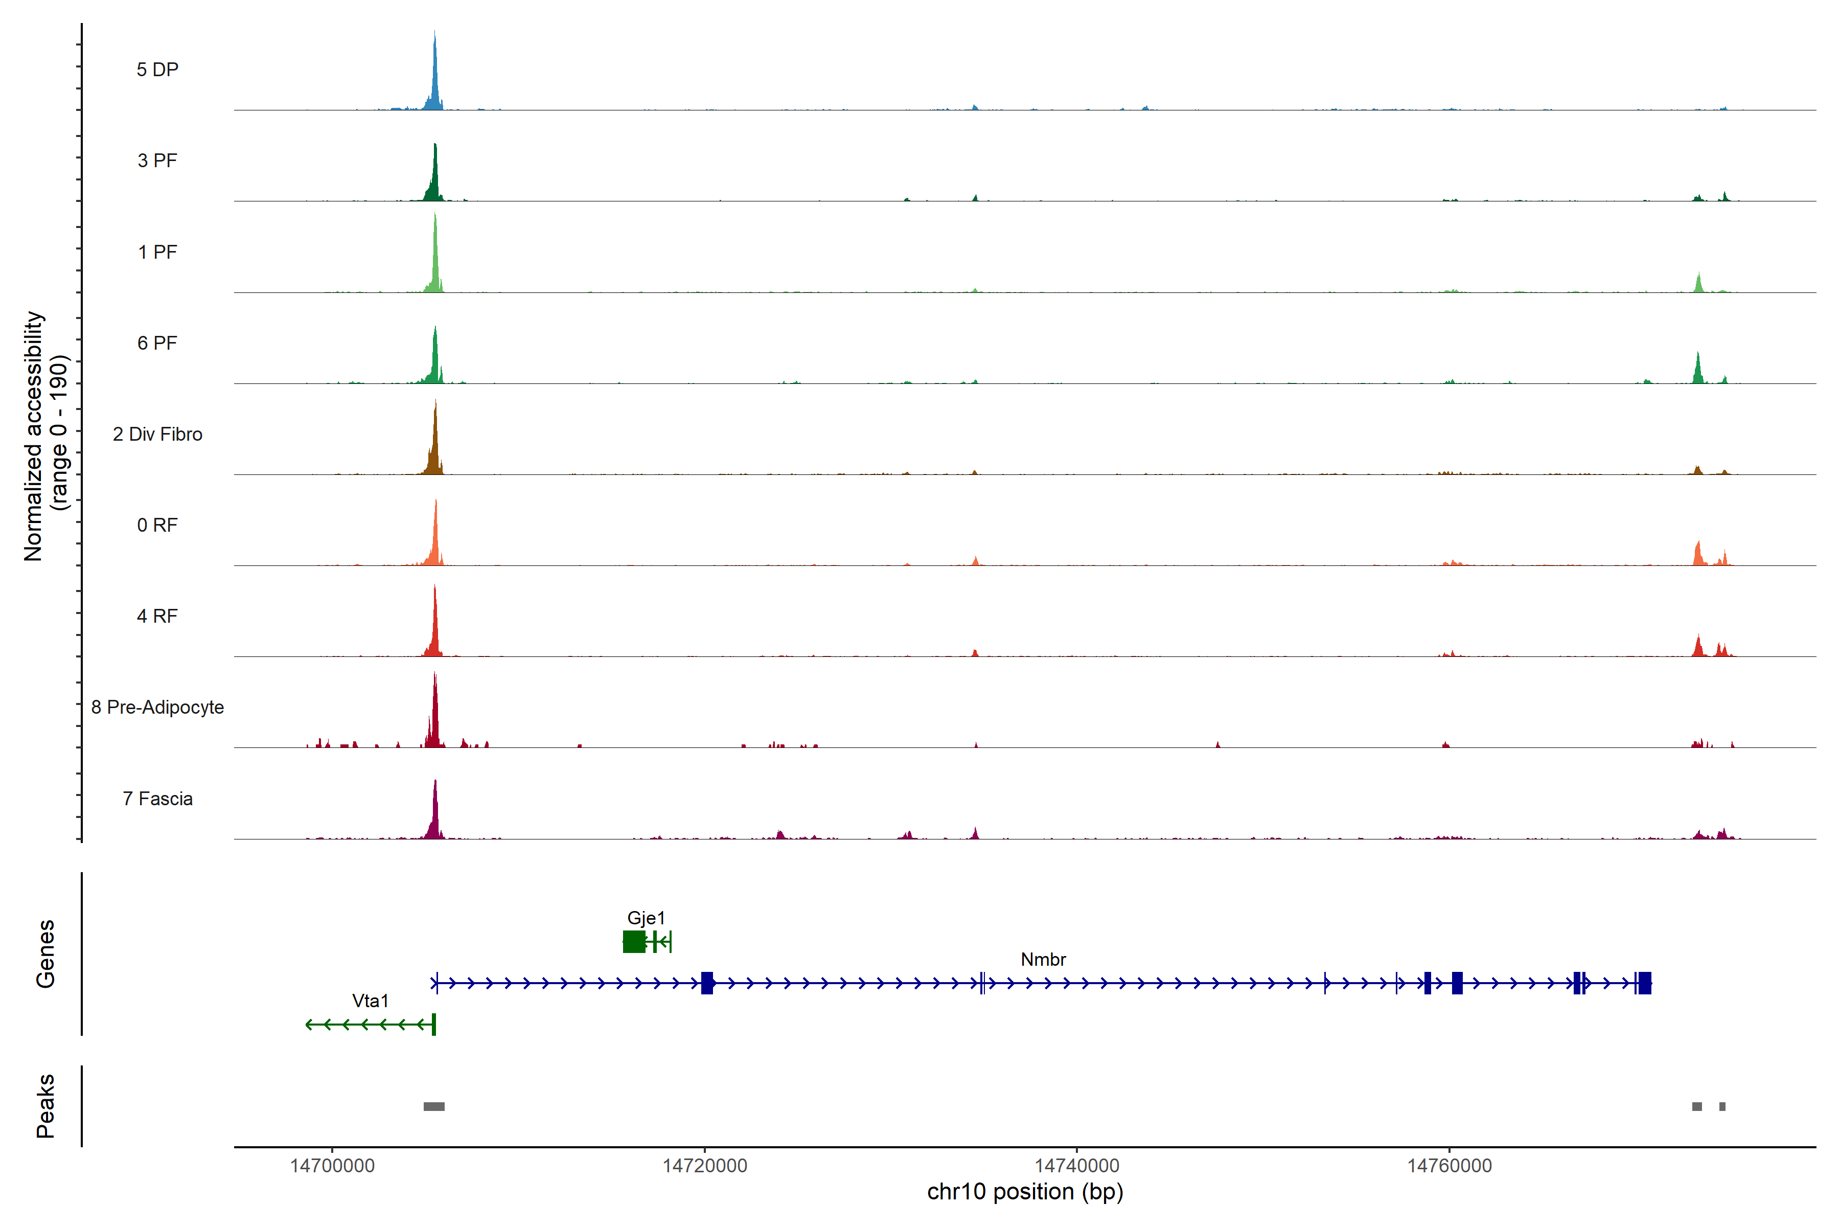
Task: Click the Vta1 gene label
Action: pos(370,1001)
